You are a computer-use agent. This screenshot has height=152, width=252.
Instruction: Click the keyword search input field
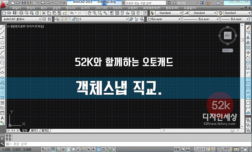[145, 3]
